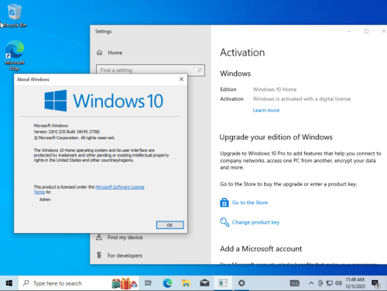Click the About Windows taskbar icon
387x291 pixels.
click(223, 283)
